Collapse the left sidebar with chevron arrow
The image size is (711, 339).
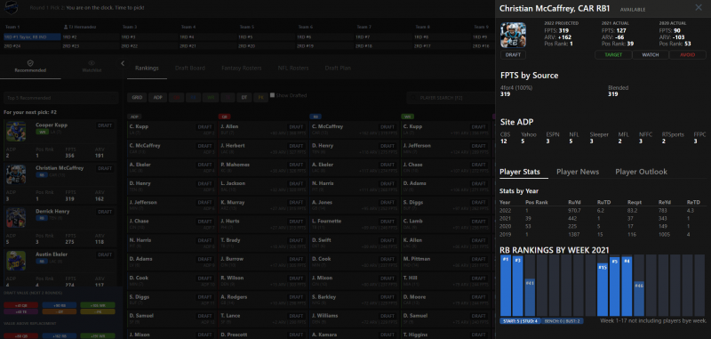tap(123, 63)
